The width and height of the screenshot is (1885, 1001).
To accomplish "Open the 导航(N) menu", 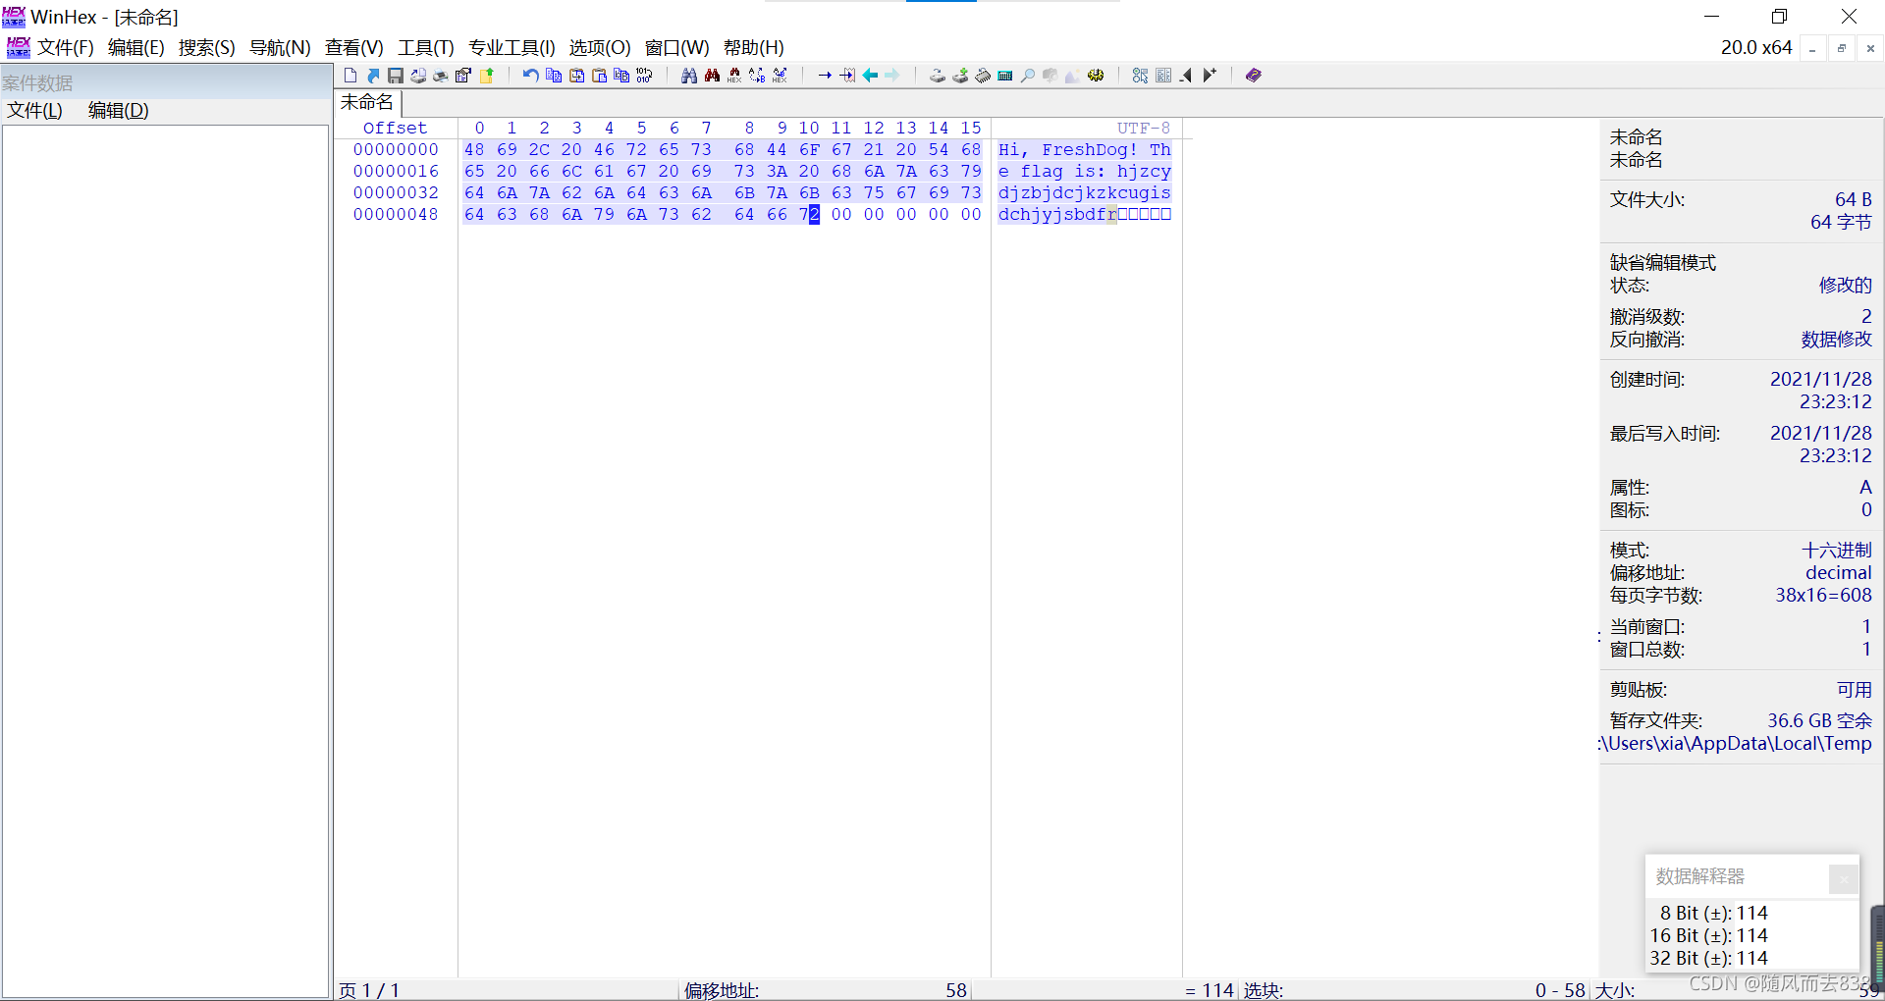I will pos(280,47).
